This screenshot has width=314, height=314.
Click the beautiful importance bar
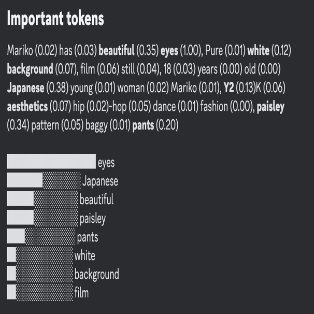(x=42, y=198)
